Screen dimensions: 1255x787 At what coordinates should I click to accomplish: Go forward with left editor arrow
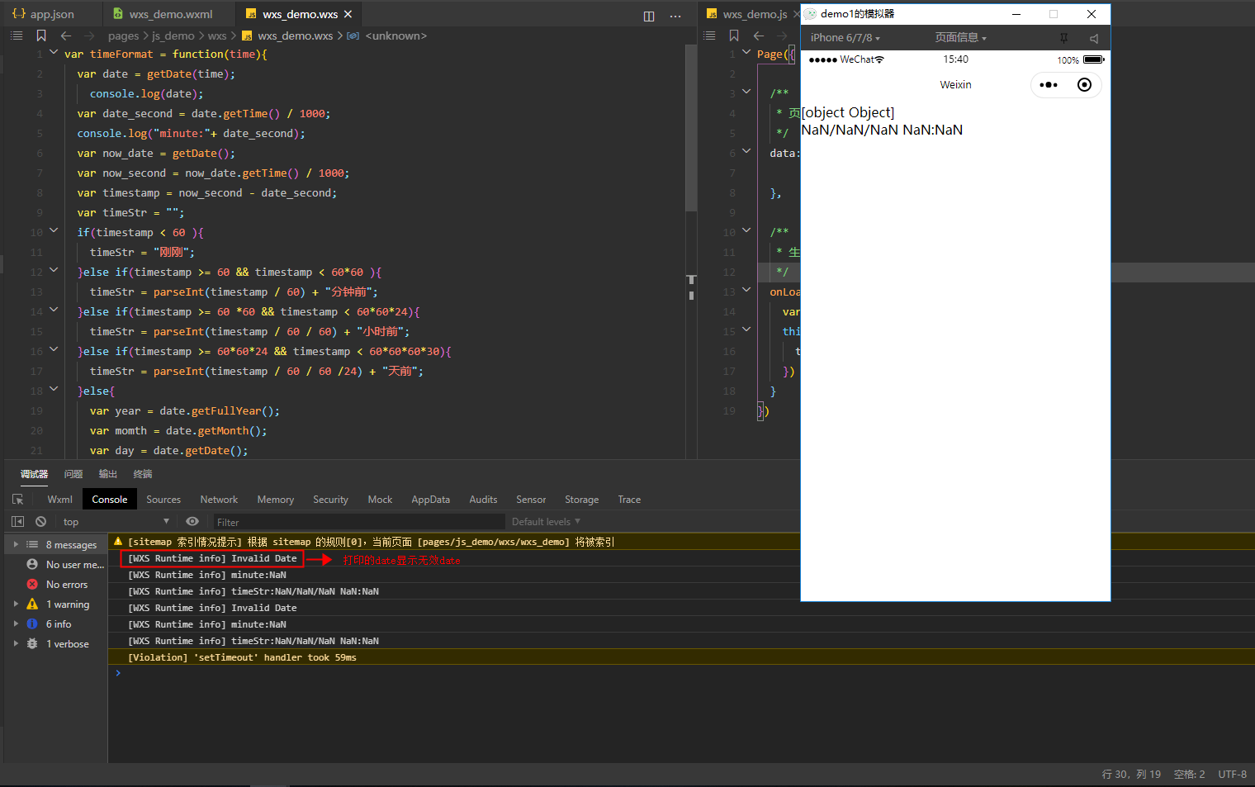coord(89,36)
